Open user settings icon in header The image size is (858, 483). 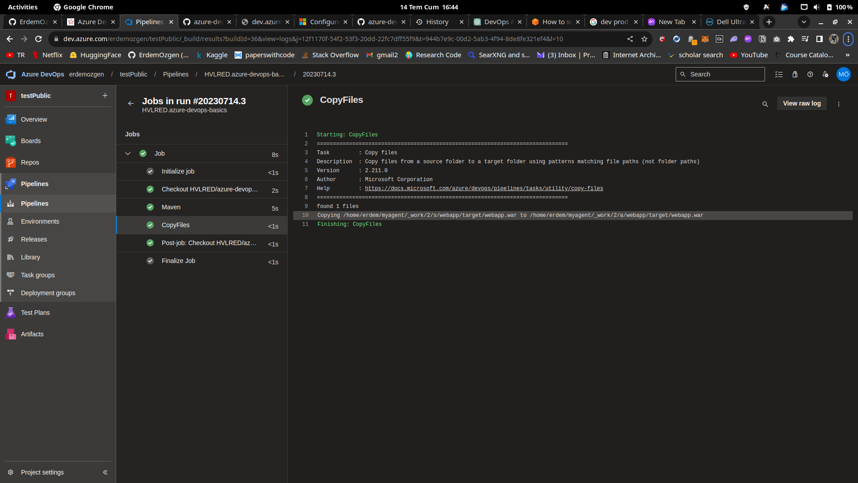(825, 74)
